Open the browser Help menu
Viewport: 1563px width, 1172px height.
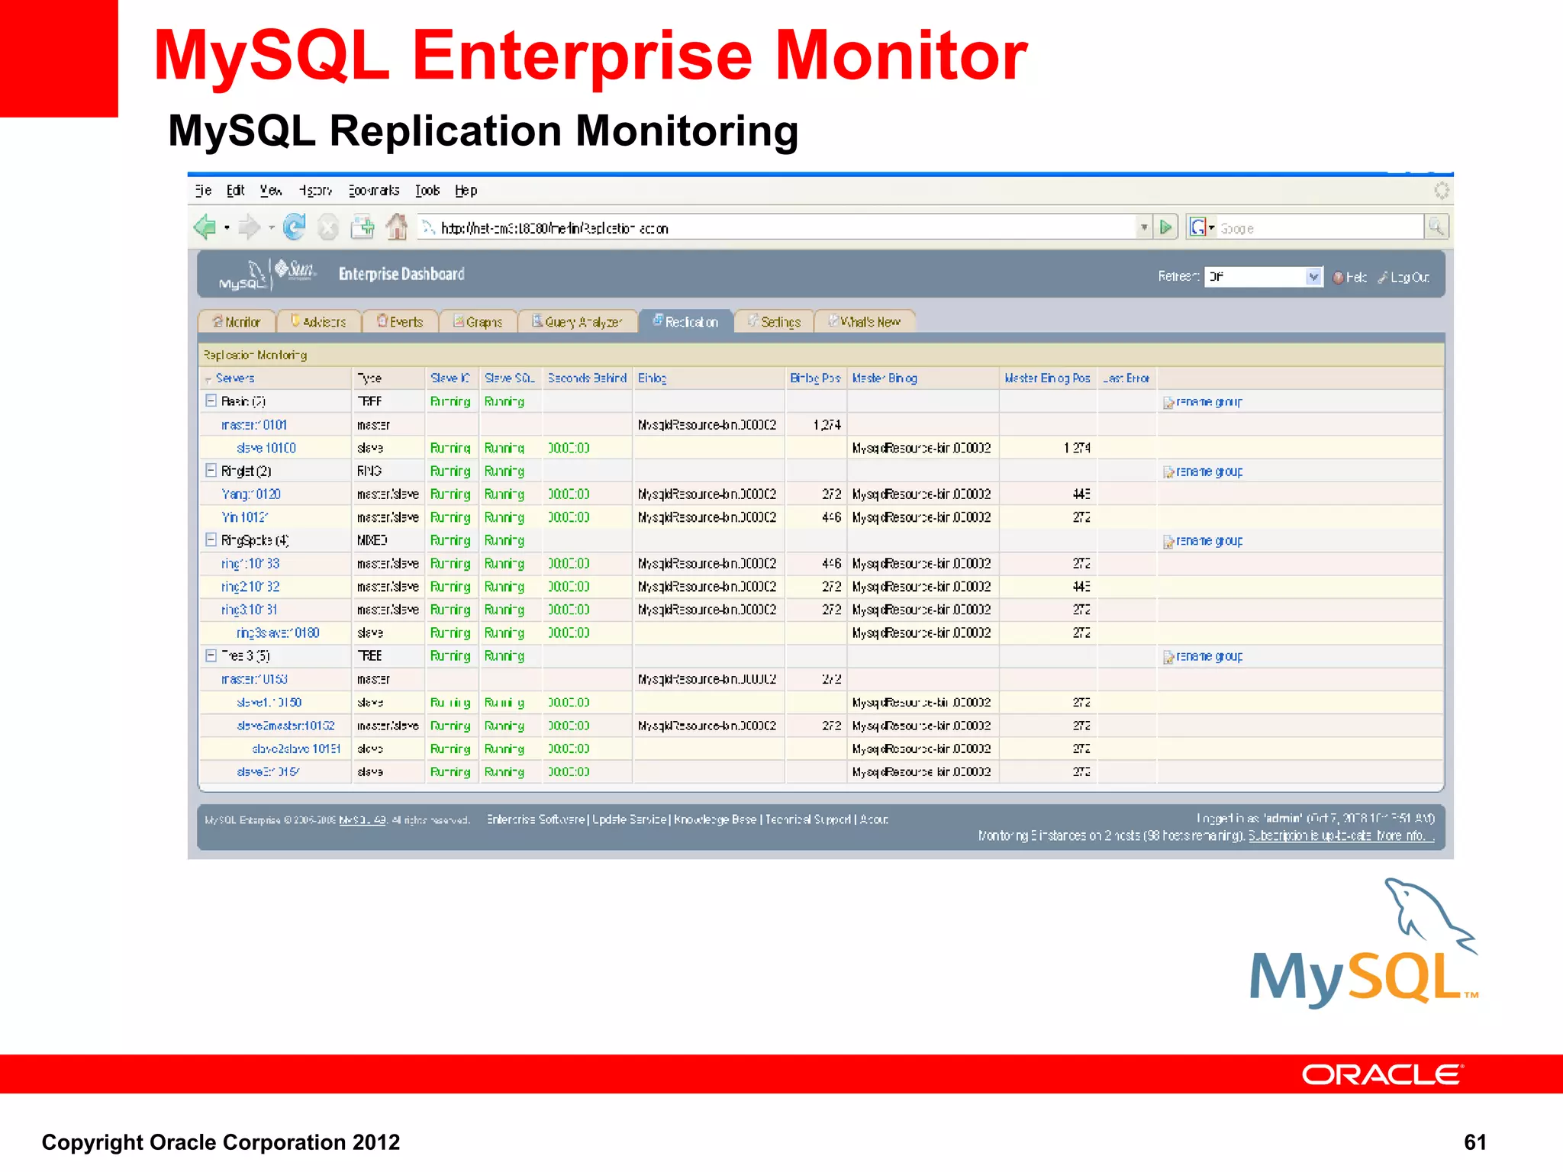tap(466, 191)
